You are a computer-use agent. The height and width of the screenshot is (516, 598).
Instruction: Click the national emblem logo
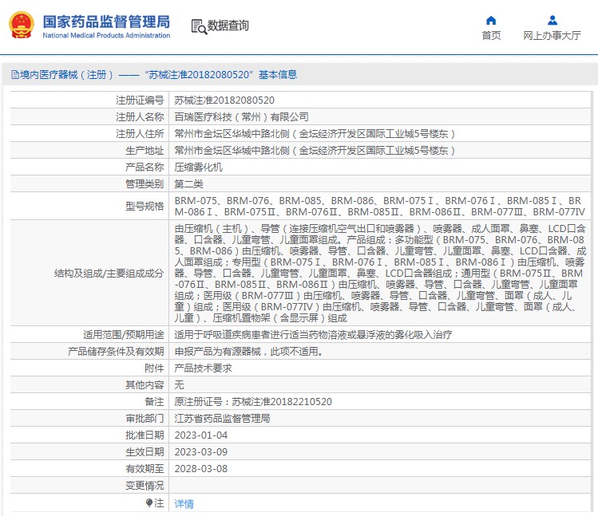pyautogui.click(x=22, y=26)
